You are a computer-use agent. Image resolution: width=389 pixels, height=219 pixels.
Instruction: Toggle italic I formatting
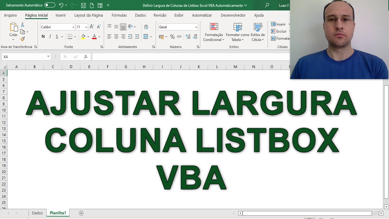[x=50, y=36]
